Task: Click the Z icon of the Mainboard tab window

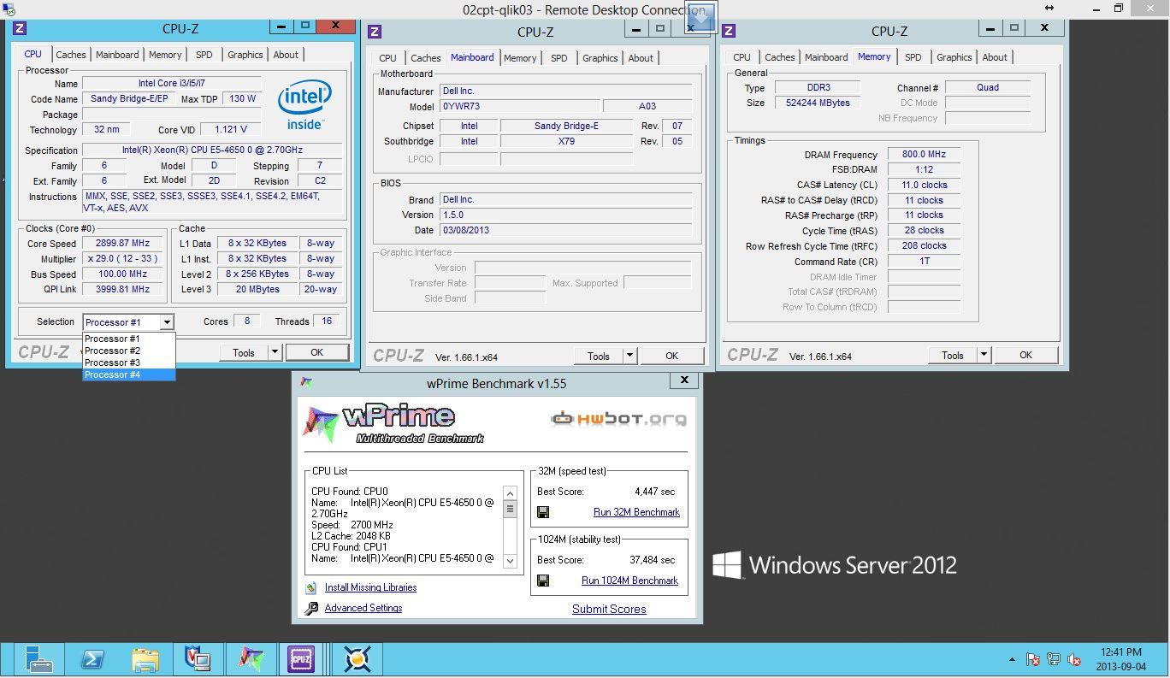Action: pos(374,32)
